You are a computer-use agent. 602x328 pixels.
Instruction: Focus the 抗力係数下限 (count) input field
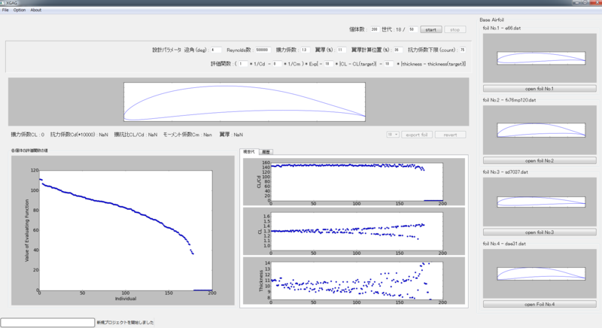(462, 50)
